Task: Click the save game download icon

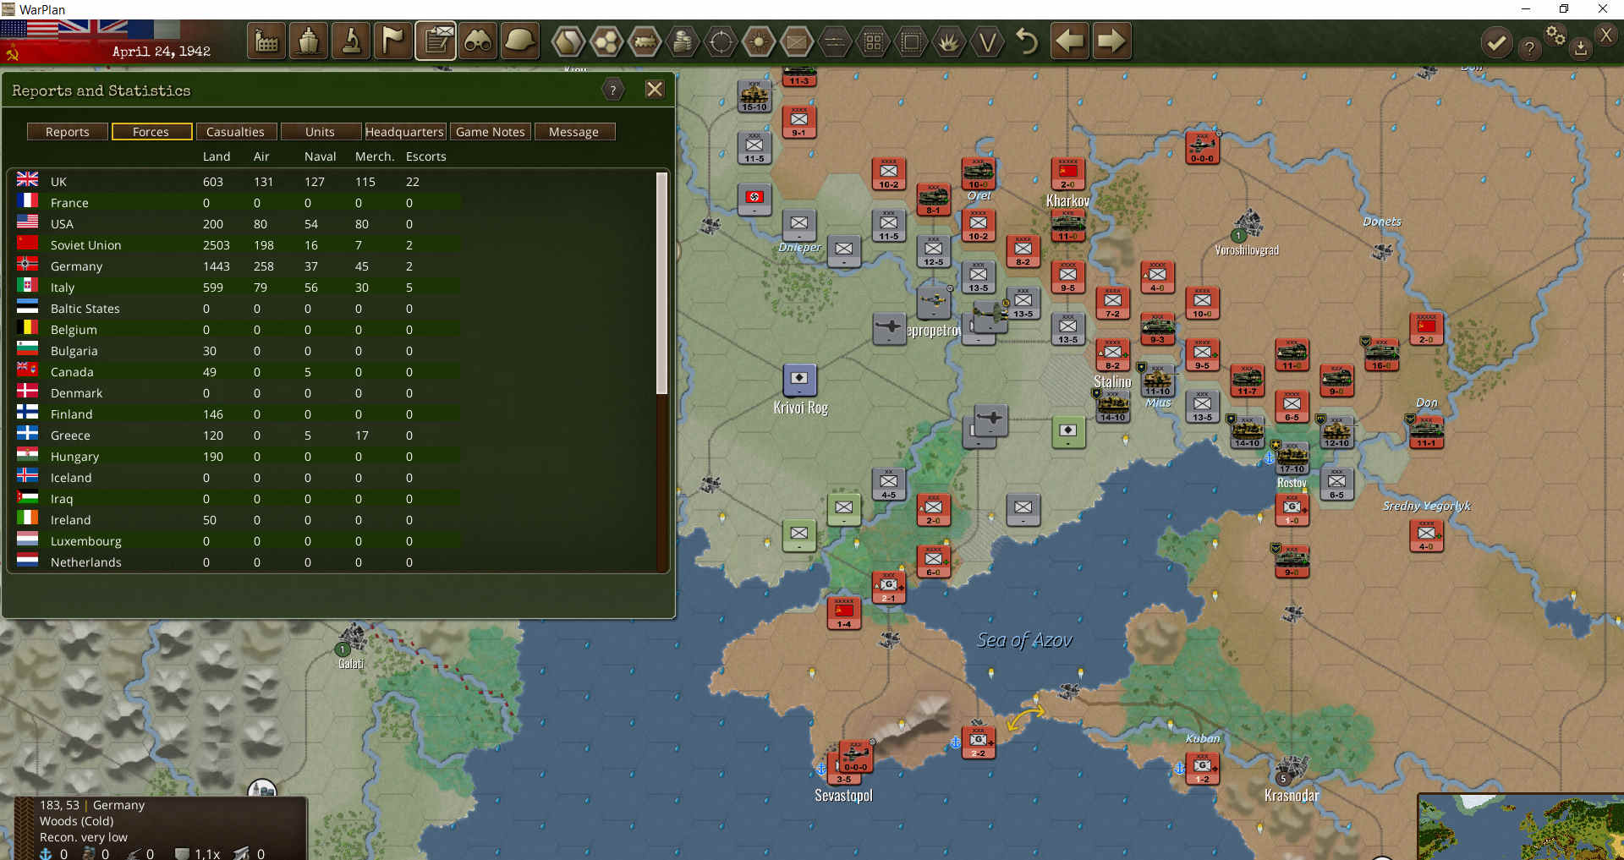Action: (x=1580, y=48)
